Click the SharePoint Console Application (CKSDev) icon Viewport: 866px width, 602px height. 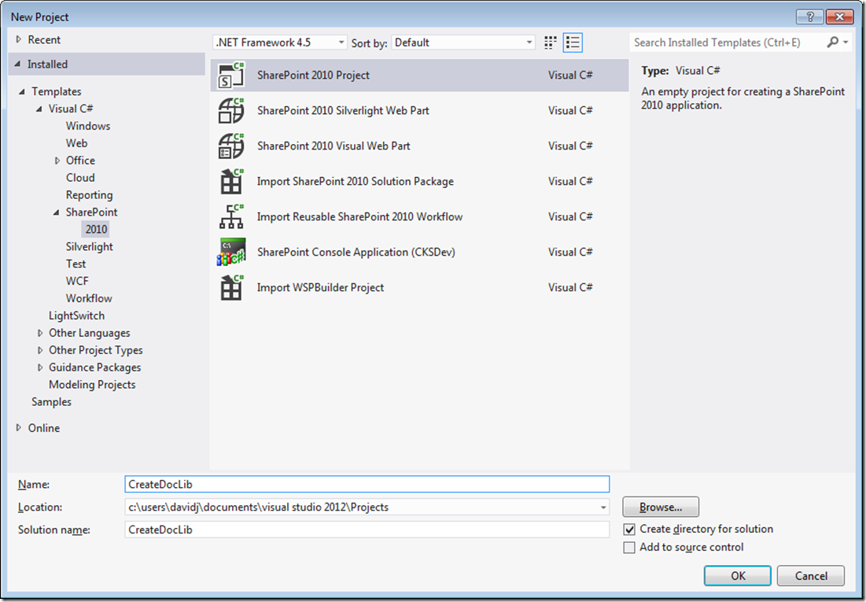coord(231,252)
